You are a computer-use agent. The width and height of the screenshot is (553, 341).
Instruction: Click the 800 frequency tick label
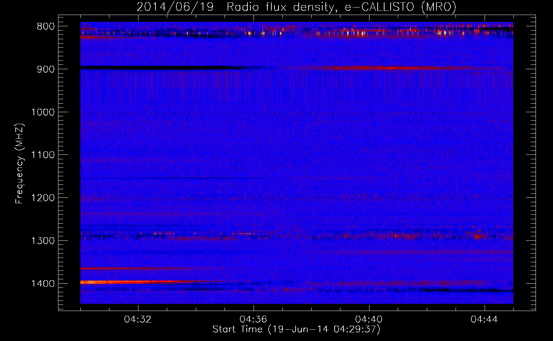[x=45, y=27]
